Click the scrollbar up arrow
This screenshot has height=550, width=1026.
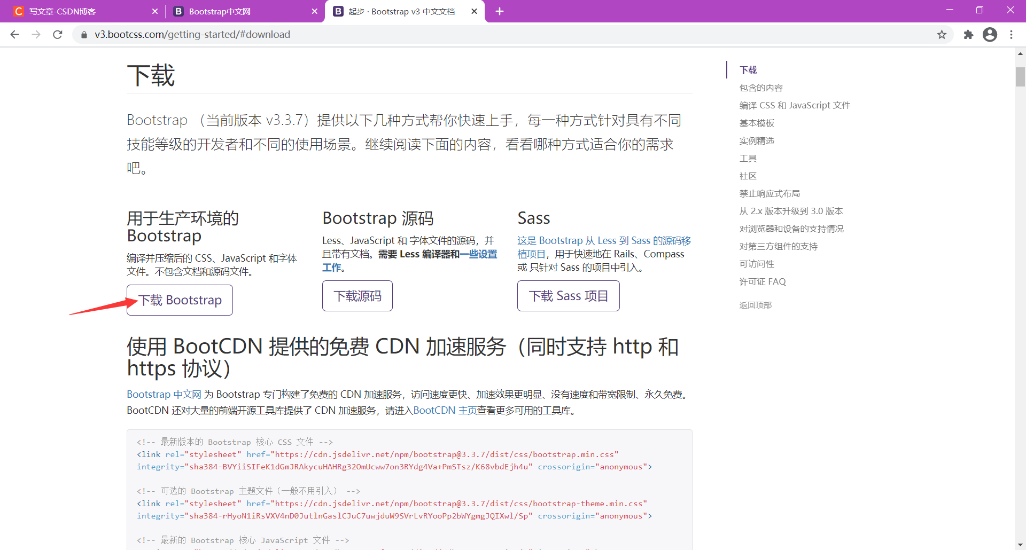coord(1020,53)
